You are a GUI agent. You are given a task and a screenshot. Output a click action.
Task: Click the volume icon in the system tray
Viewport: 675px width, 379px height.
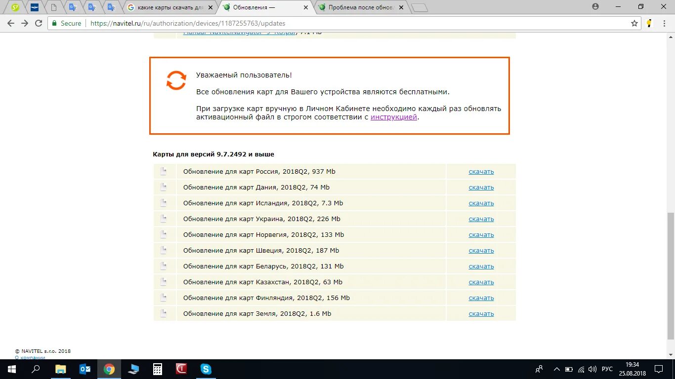coord(592,369)
